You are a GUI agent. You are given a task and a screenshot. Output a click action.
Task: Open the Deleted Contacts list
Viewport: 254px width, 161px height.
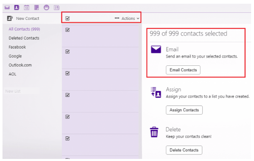[x=24, y=38]
